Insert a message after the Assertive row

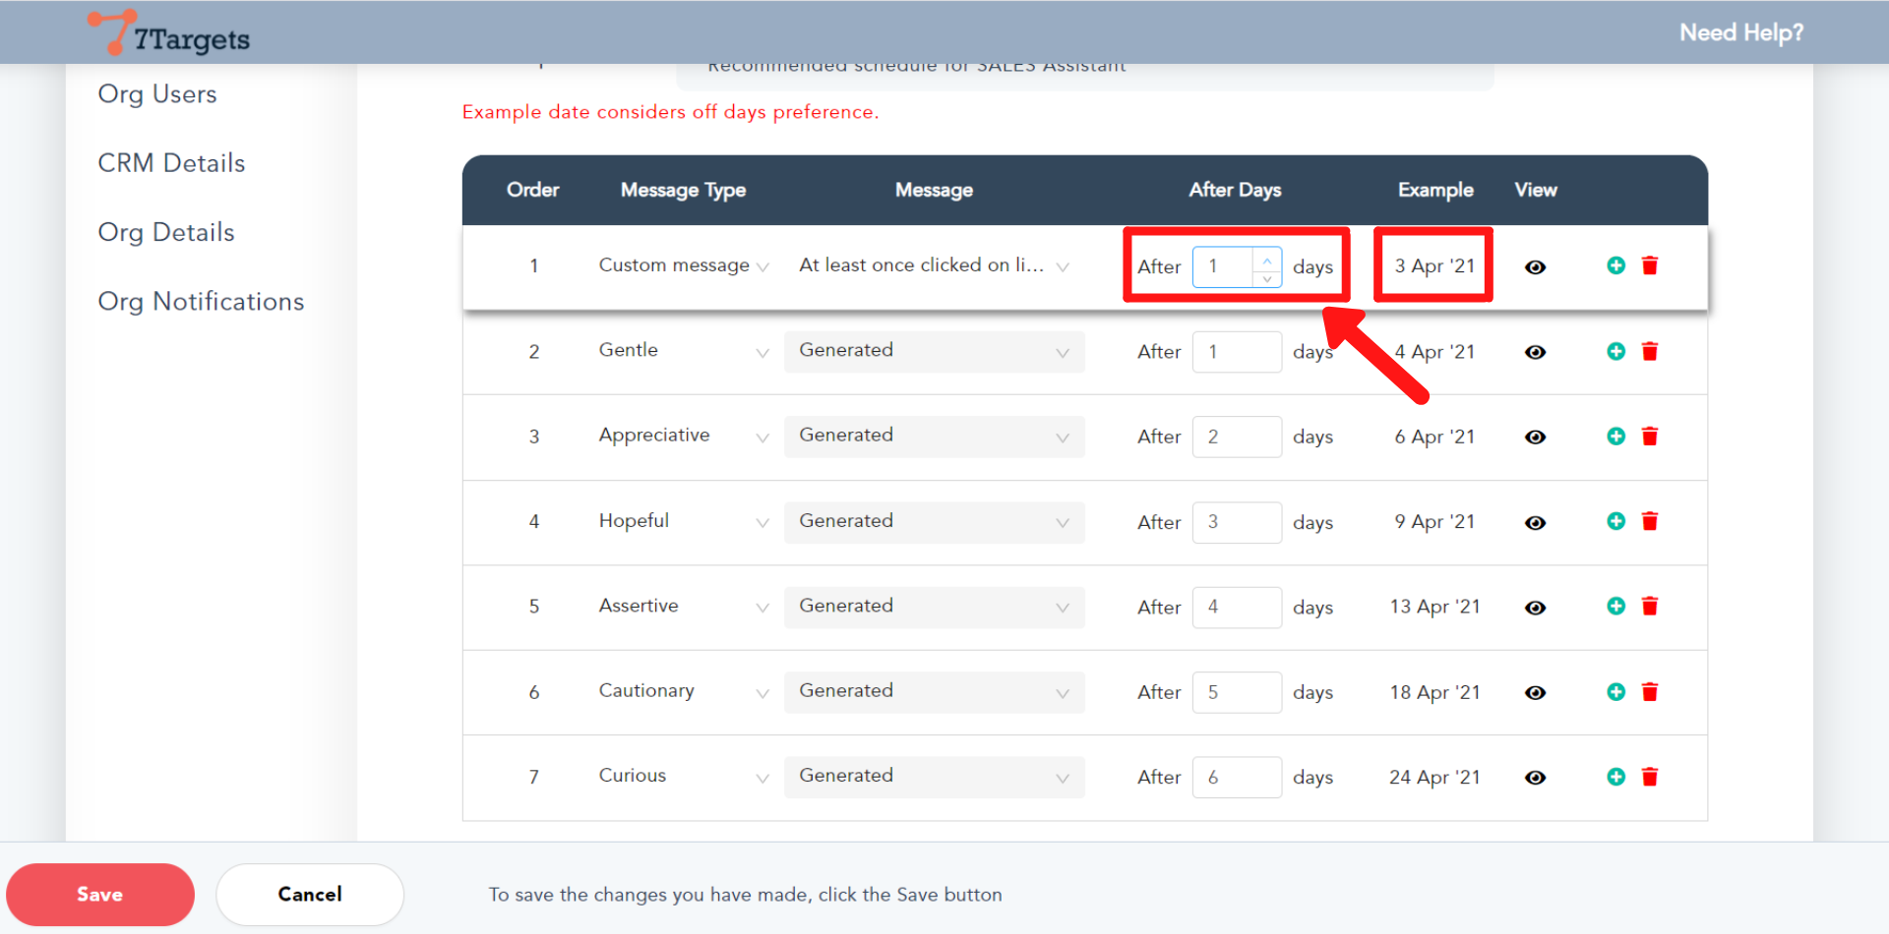pyautogui.click(x=1615, y=607)
